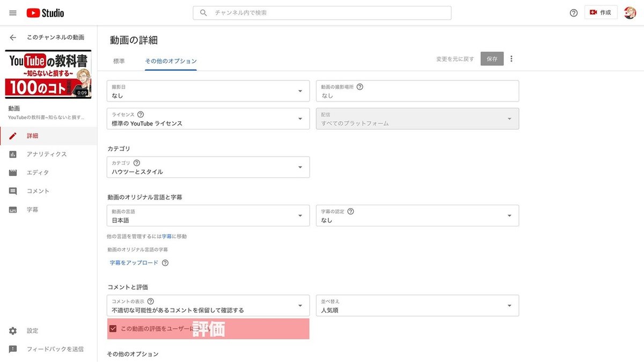Click help icon beside 字幕の認定
644x362 pixels.
(350, 211)
